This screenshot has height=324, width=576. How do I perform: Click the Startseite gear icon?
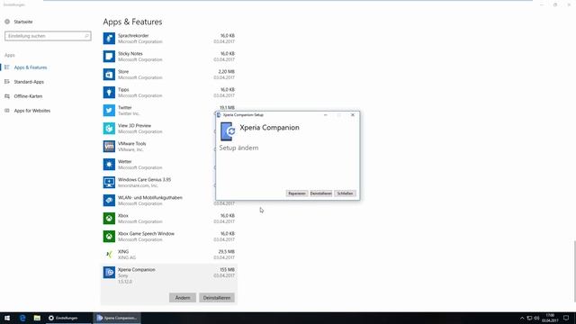coord(7,22)
